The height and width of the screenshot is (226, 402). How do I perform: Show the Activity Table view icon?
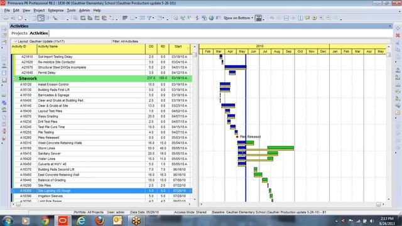34,18
